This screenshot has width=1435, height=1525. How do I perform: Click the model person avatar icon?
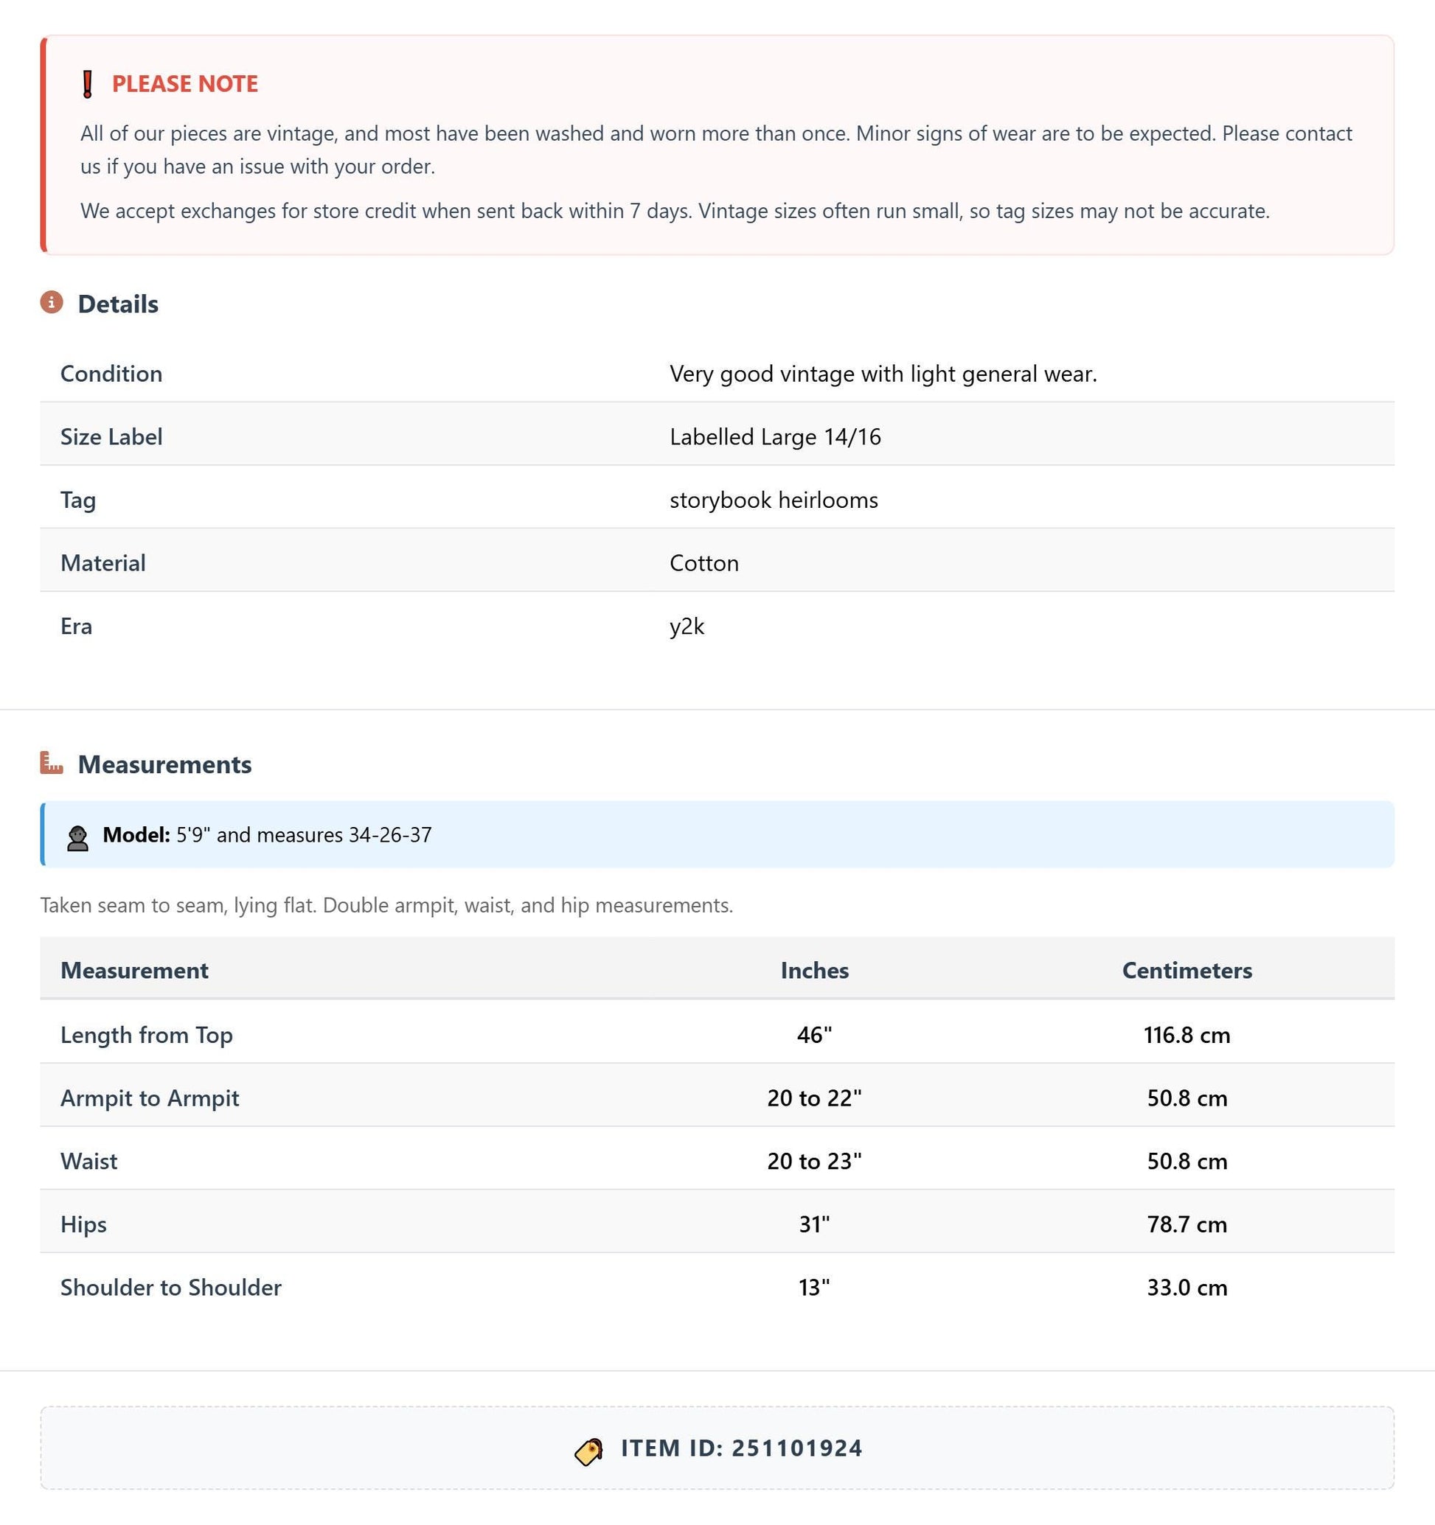(x=77, y=837)
